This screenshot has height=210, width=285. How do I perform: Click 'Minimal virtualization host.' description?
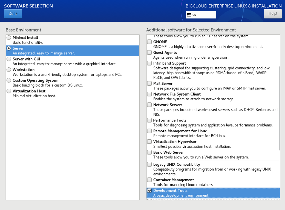[34, 96]
